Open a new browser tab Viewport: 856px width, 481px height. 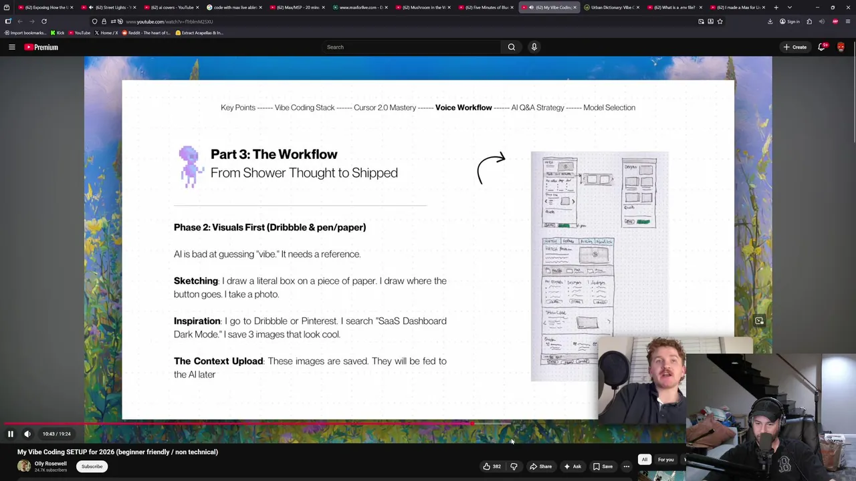click(x=776, y=7)
